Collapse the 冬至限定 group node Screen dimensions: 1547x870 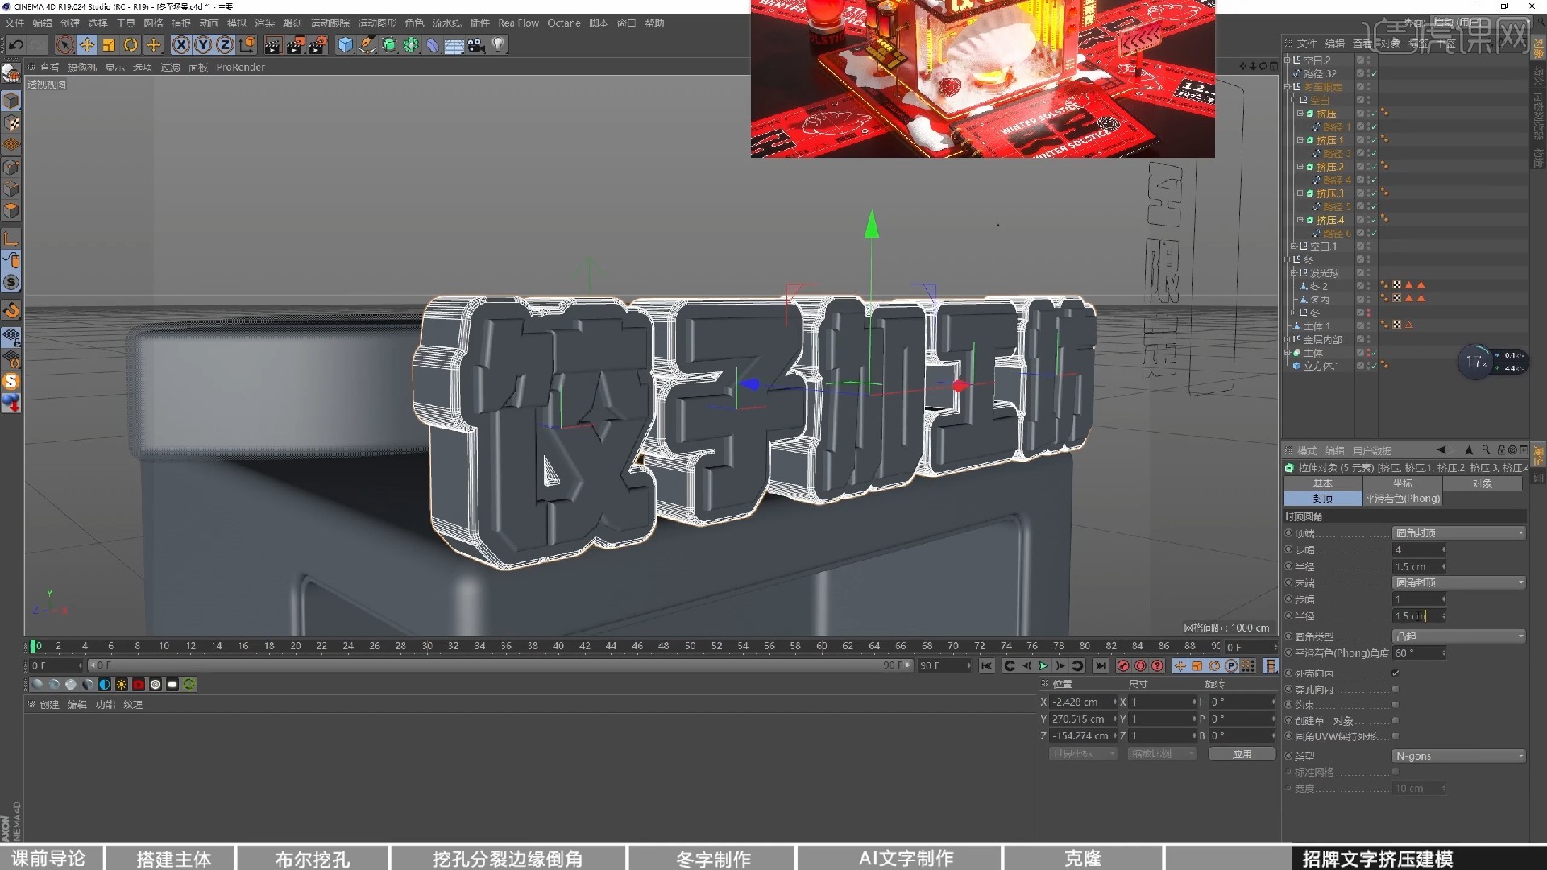pos(1288,87)
